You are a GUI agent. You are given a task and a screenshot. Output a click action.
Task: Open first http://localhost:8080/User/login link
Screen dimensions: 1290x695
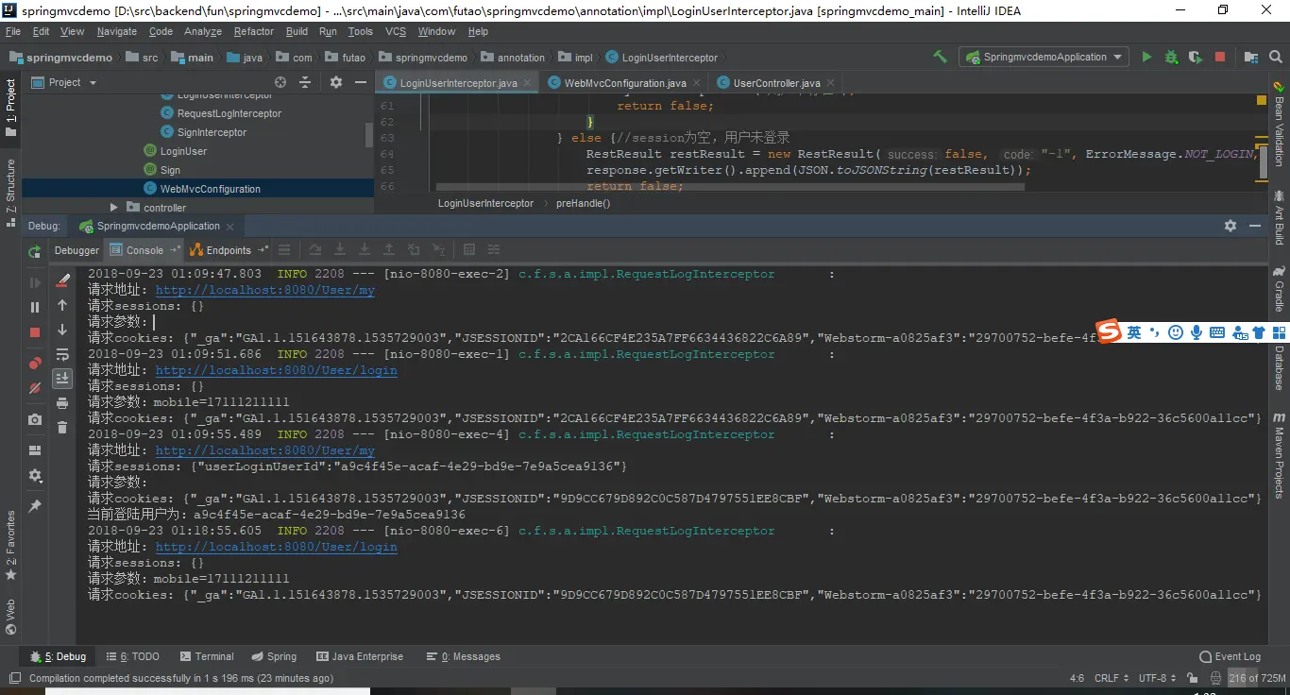tap(276, 370)
